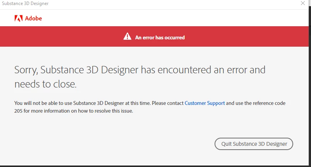Open the Customer Support link
Image resolution: width=311 pixels, height=167 pixels.
click(205, 103)
